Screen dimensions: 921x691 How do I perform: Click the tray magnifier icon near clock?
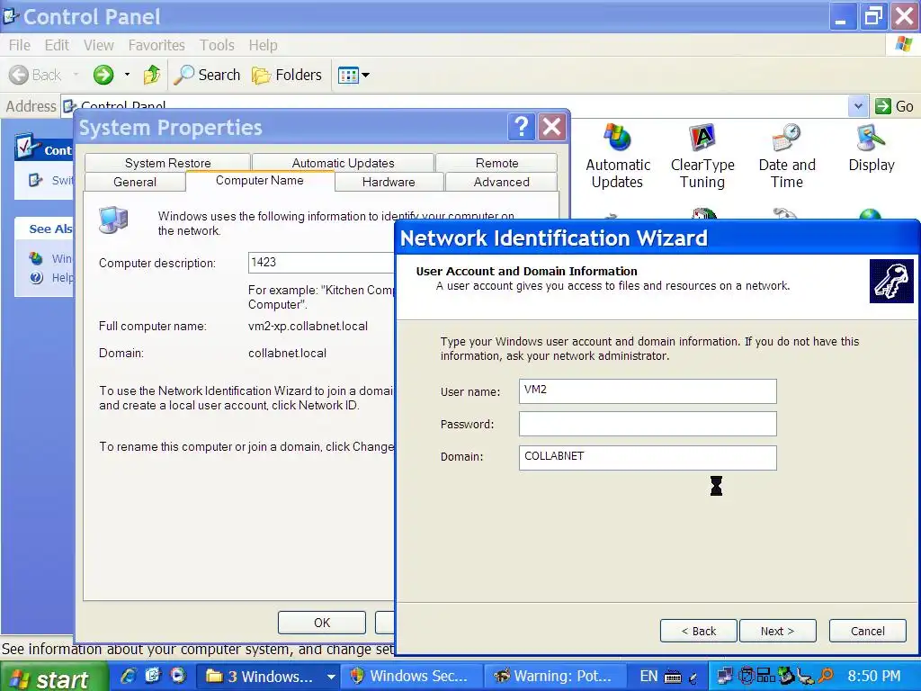(826, 677)
